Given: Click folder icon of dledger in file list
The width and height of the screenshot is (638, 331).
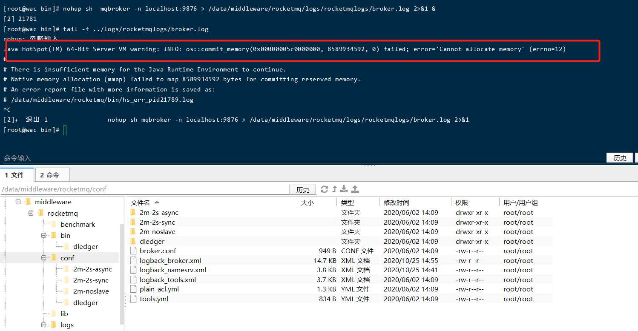Looking at the screenshot, I should (133, 241).
